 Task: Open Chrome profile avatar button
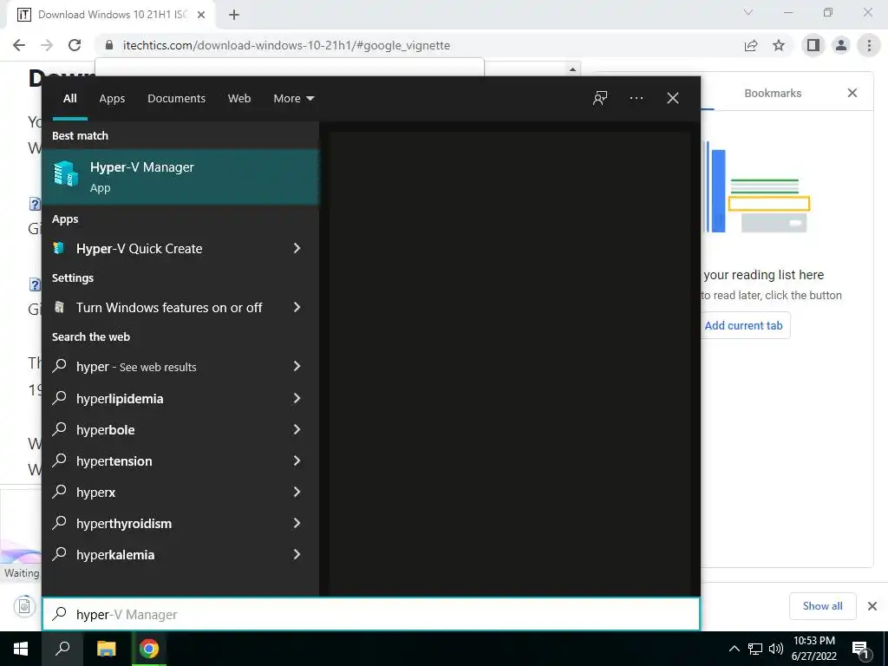click(841, 45)
